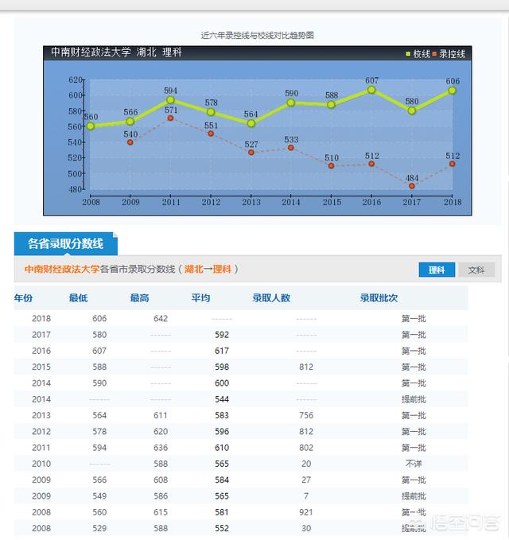This screenshot has width=509, height=540.
Task: Click the green 校线 legend swatch
Action: coord(408,54)
